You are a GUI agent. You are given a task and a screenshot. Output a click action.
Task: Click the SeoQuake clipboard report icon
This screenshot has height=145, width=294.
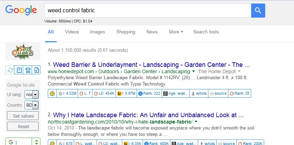[19, 70]
